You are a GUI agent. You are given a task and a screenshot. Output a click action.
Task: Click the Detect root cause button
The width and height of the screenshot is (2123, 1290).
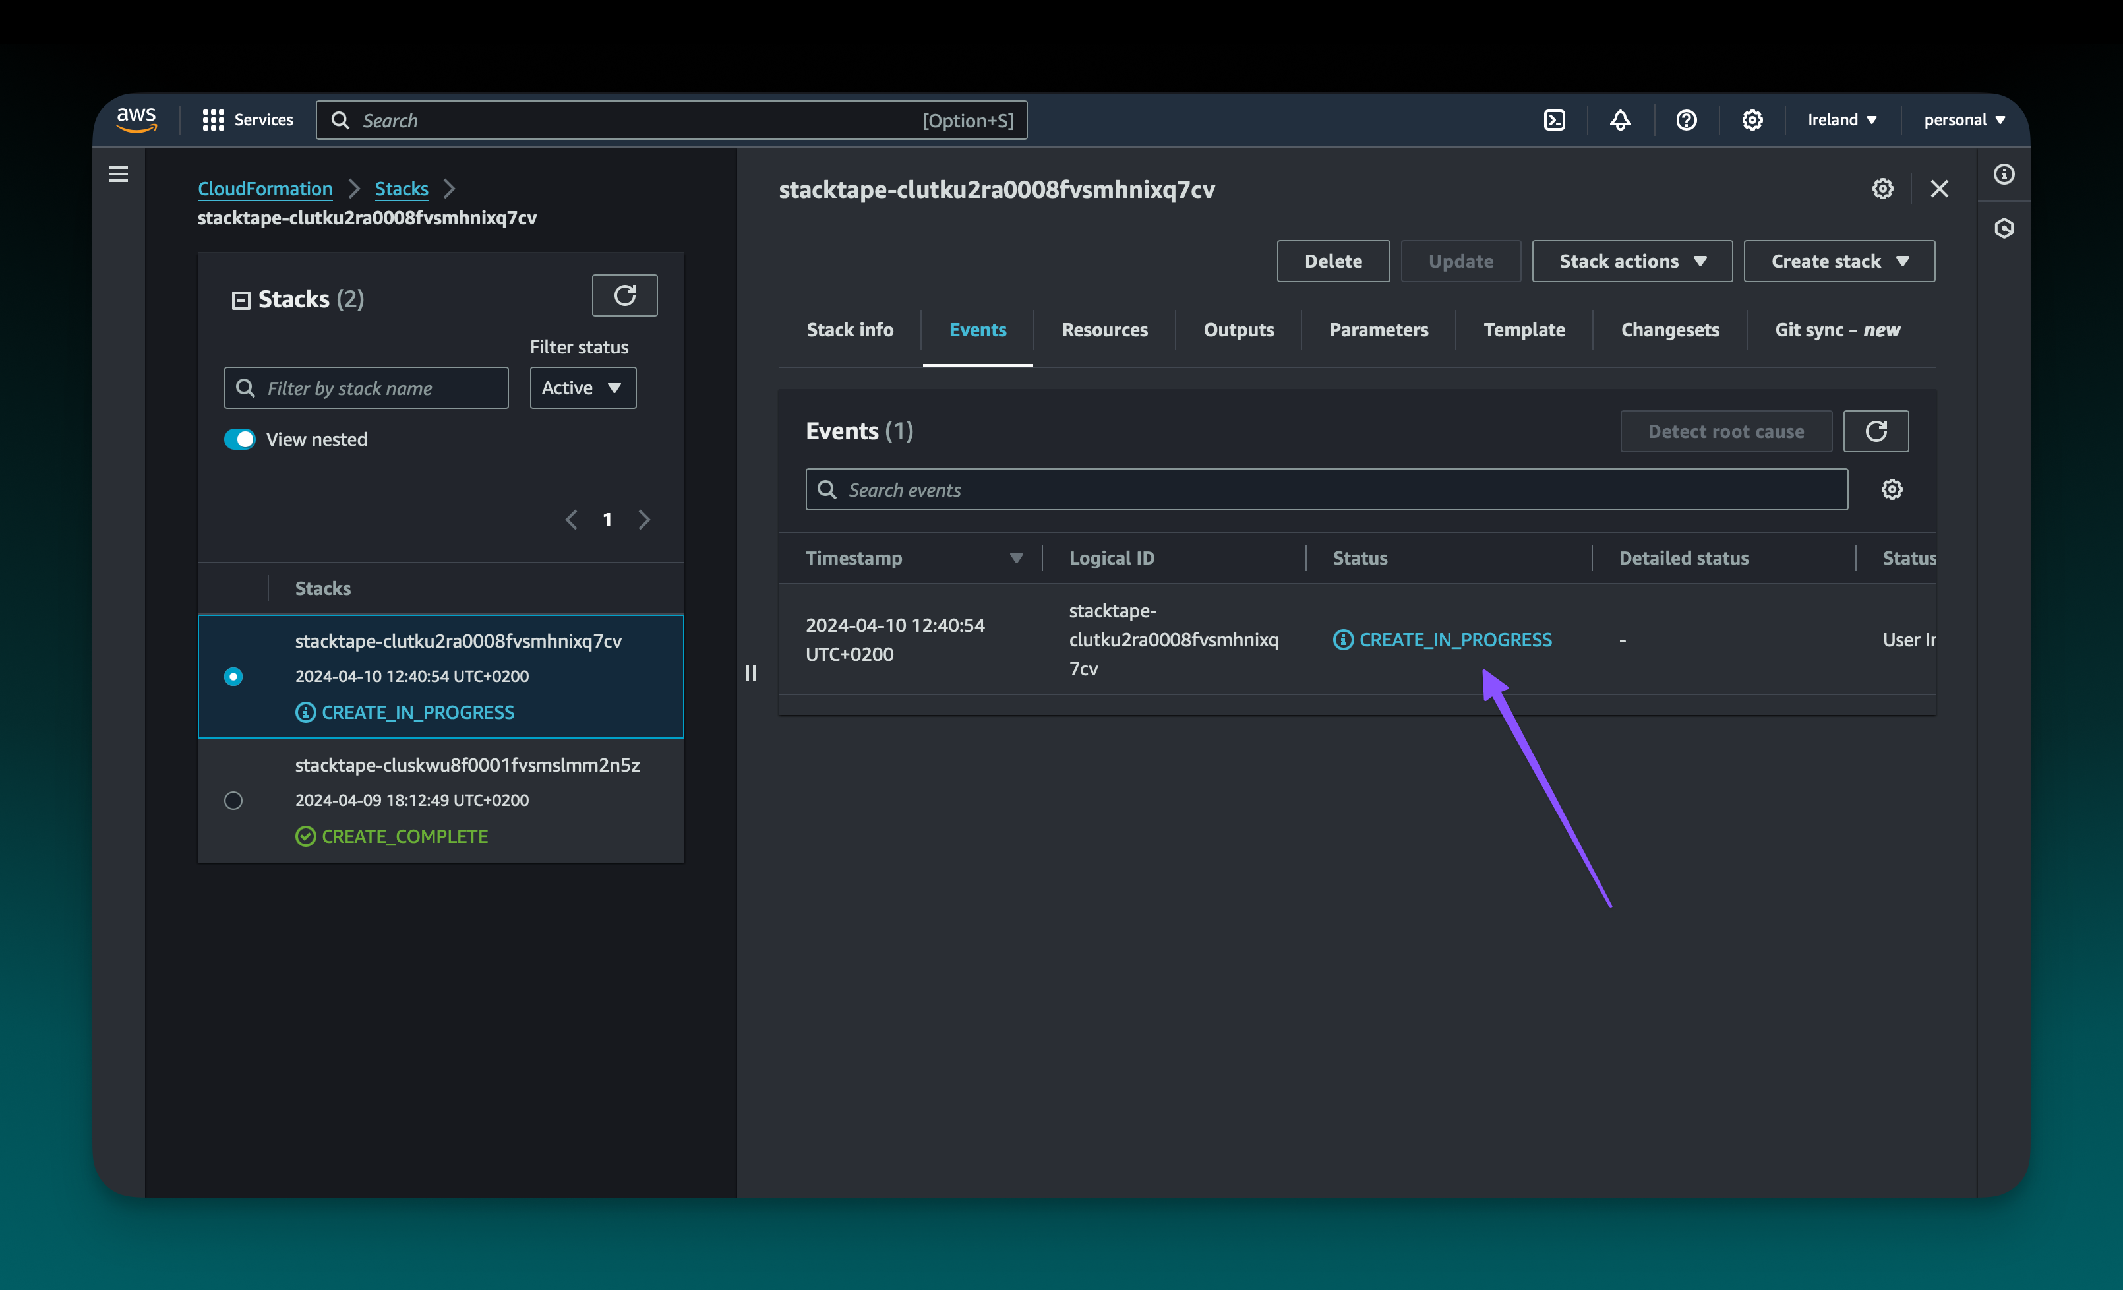1726,431
